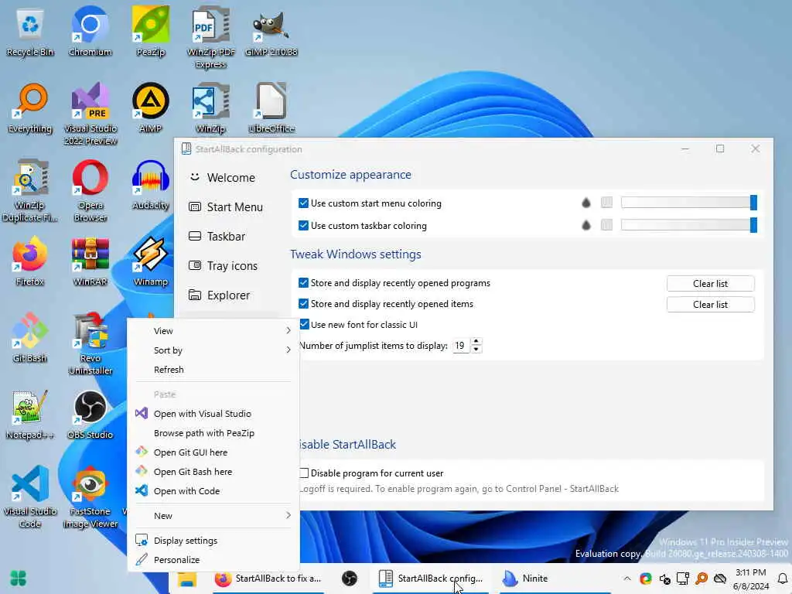Launch Firefox from the desktop
This screenshot has height=594, width=792.
click(30, 261)
